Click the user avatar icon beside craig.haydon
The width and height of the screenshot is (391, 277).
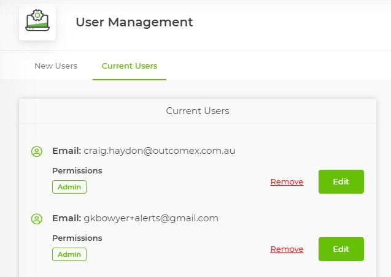pos(36,151)
